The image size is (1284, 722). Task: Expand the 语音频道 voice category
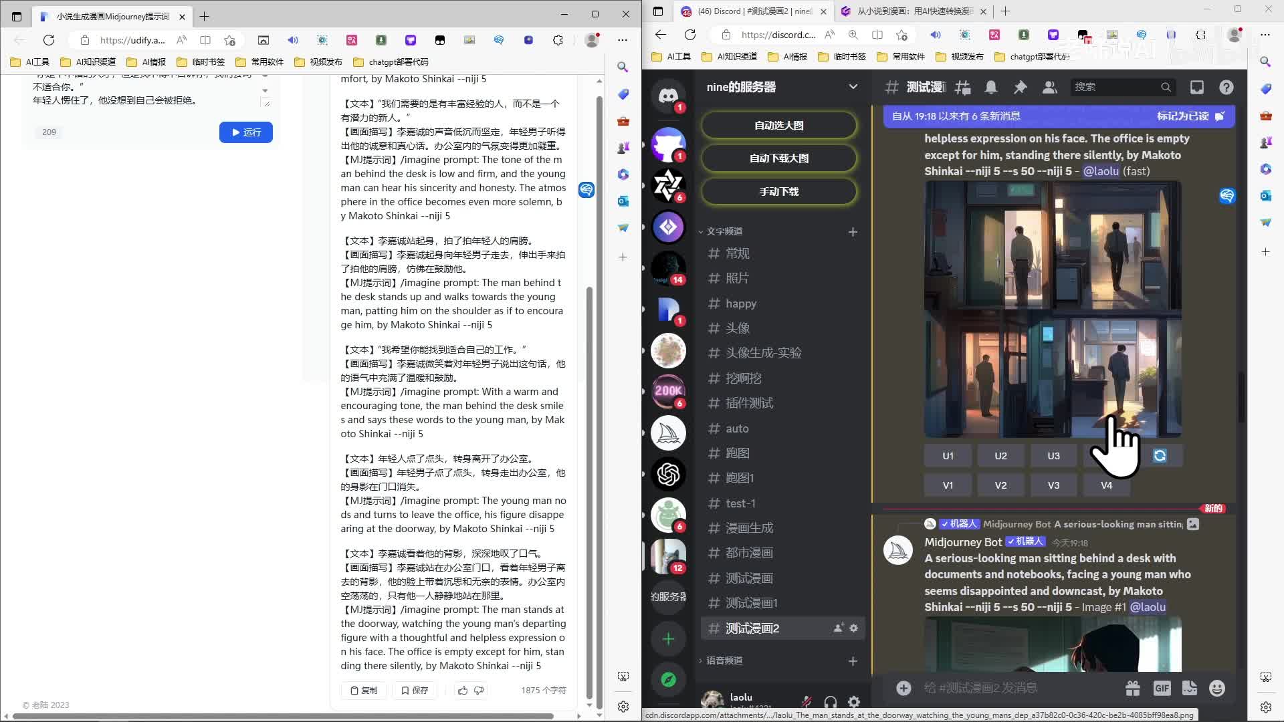(724, 660)
